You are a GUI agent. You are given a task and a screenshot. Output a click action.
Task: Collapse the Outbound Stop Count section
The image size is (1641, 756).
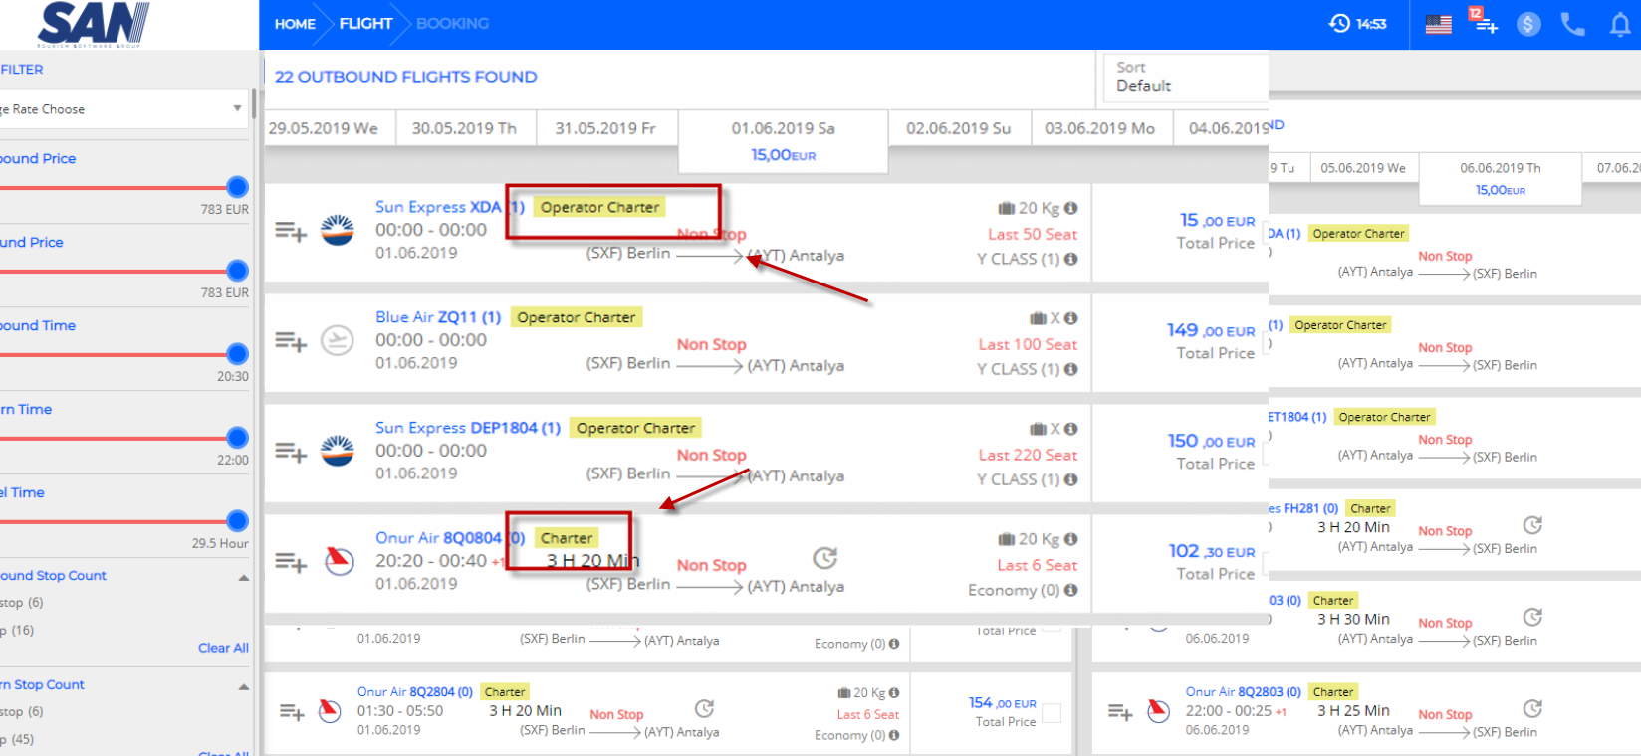tap(243, 577)
